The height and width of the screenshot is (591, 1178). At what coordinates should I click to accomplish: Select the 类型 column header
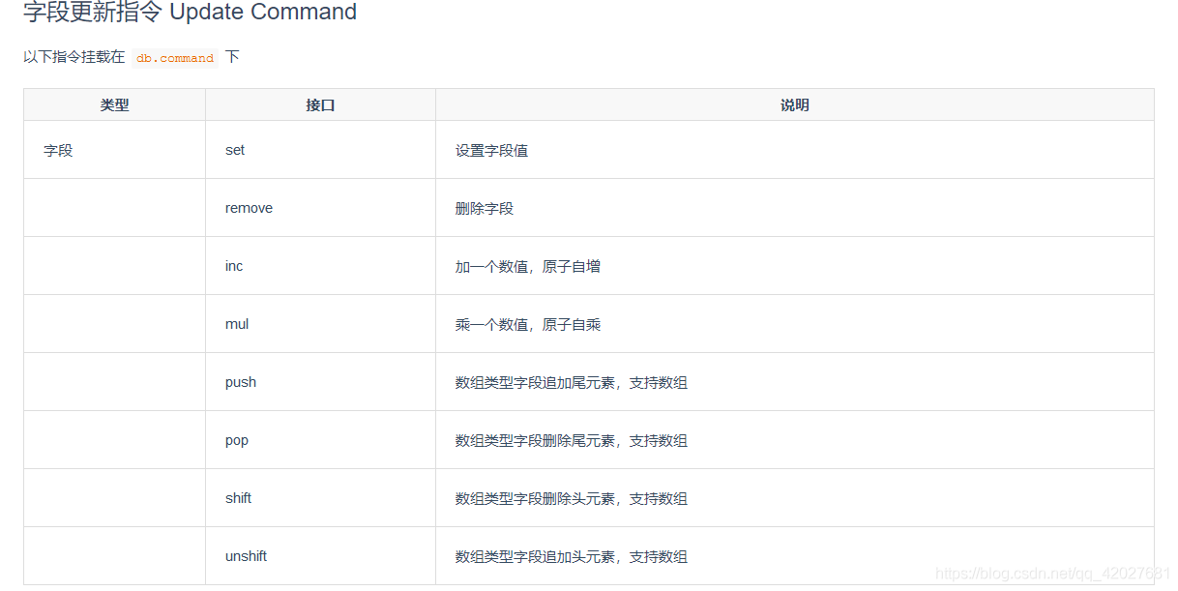click(114, 105)
